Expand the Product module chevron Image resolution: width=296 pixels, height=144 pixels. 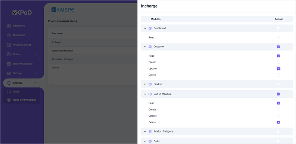tap(145, 84)
